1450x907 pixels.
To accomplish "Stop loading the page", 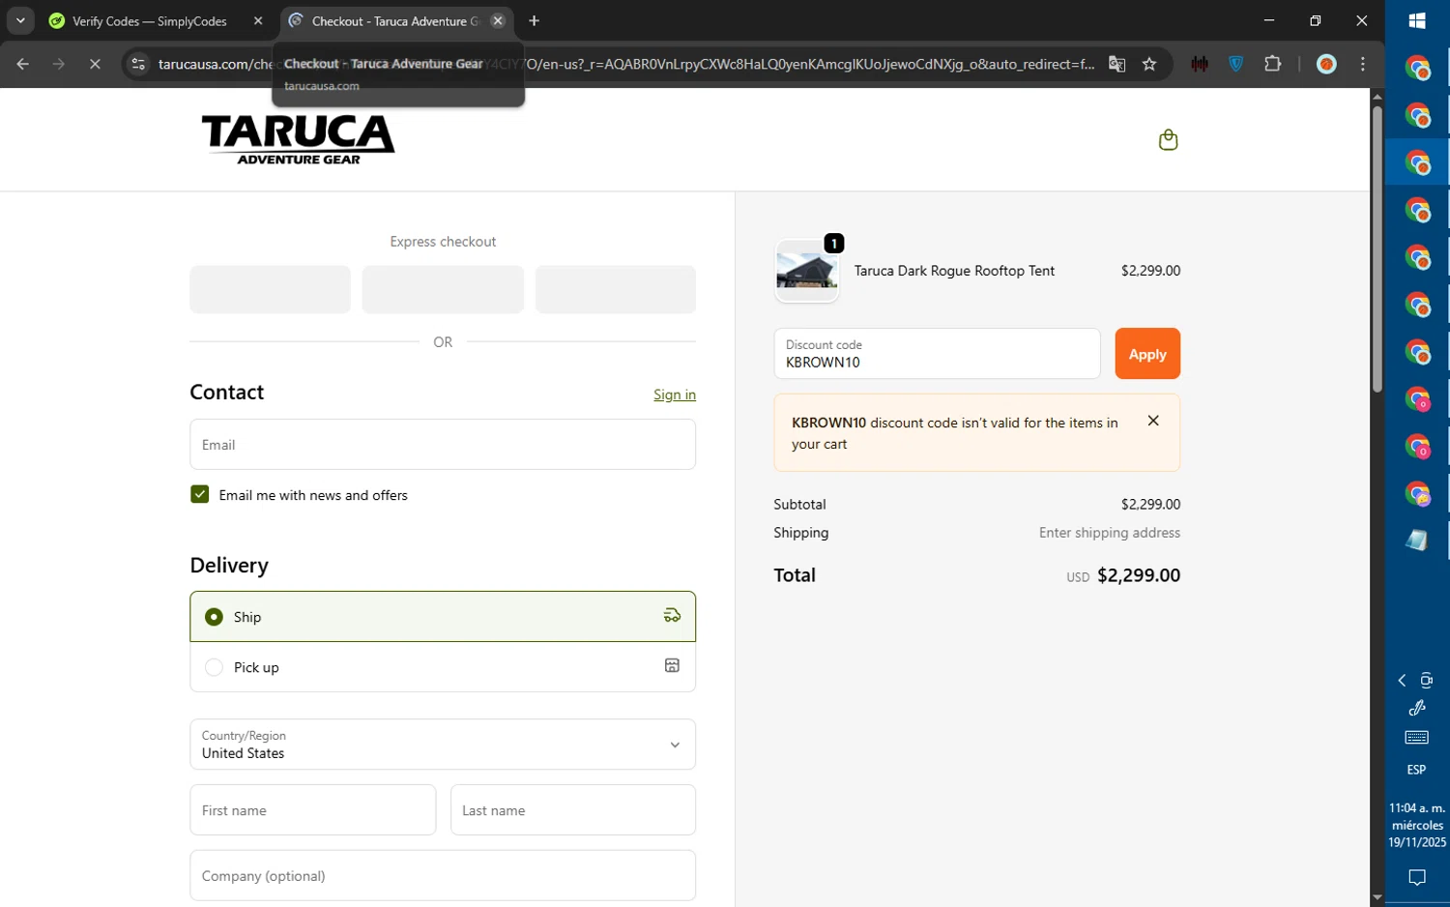I will pyautogui.click(x=95, y=65).
